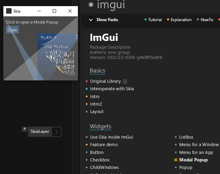Open the Popup widget help
Image resolution: width=220 pixels, height=174 pixels.
coord(186,168)
